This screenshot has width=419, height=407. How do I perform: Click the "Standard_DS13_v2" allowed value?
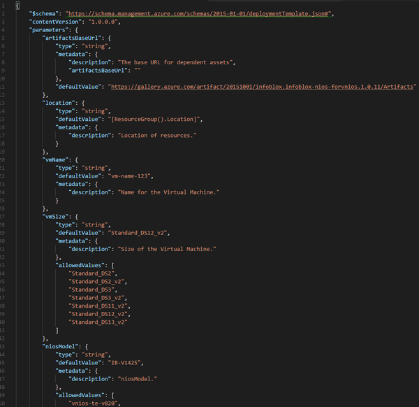click(x=100, y=322)
